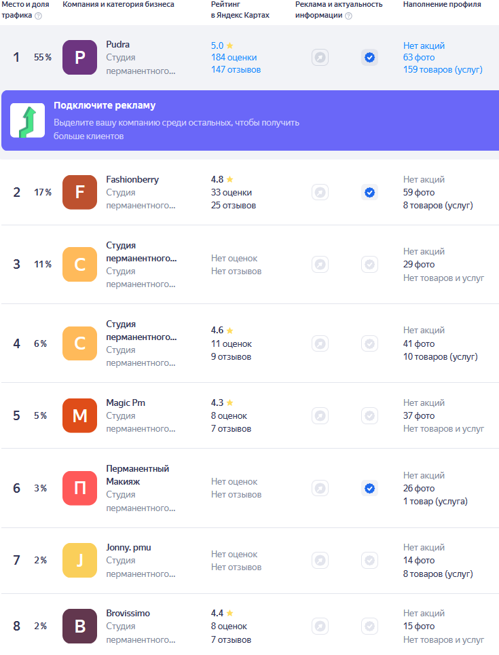Screen dimensions: 499x655
Task: Click the grey verification checkmark for Jonny. pmu
Action: click(370, 560)
